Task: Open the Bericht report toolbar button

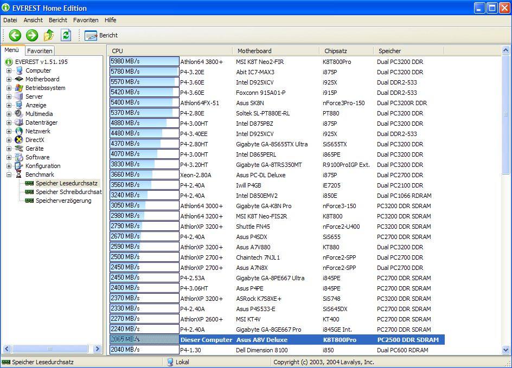Action: point(101,35)
